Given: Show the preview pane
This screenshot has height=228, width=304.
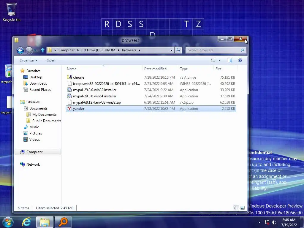Looking at the screenshot, I should pos(229,60).
